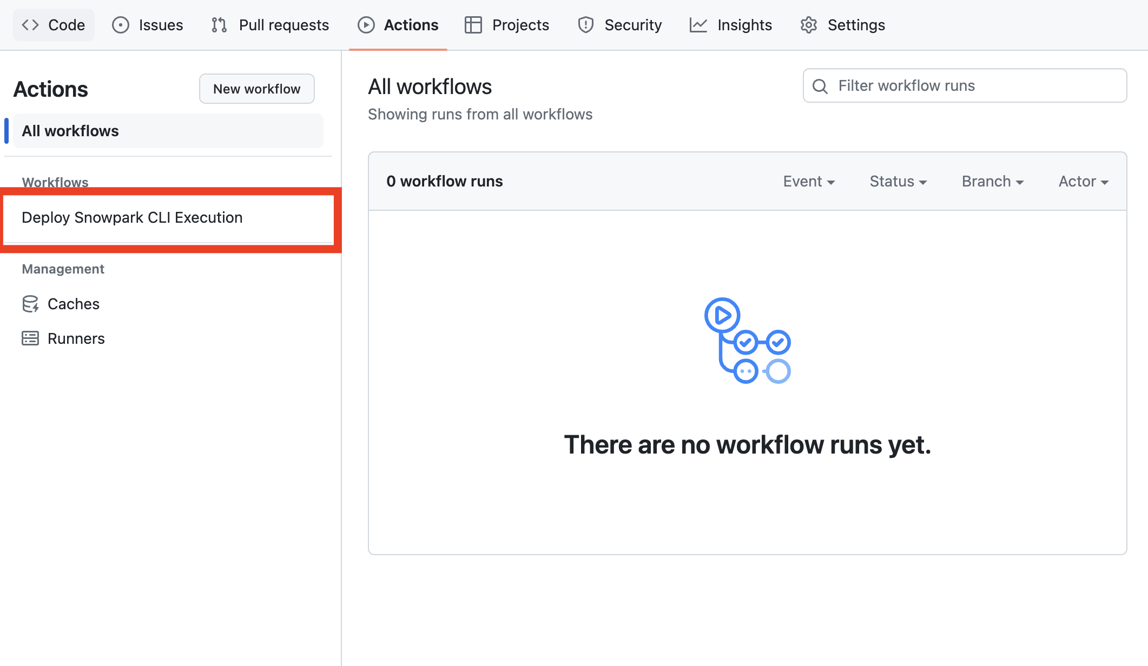1148x666 pixels.
Task: Click the Security shield icon
Action: 586,25
